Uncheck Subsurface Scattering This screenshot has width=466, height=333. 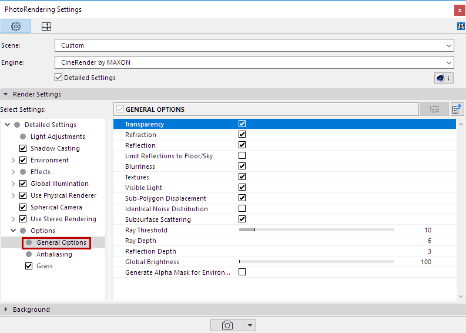(x=242, y=219)
